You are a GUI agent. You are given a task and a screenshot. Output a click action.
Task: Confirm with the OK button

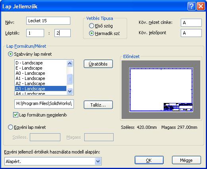coord(149,160)
